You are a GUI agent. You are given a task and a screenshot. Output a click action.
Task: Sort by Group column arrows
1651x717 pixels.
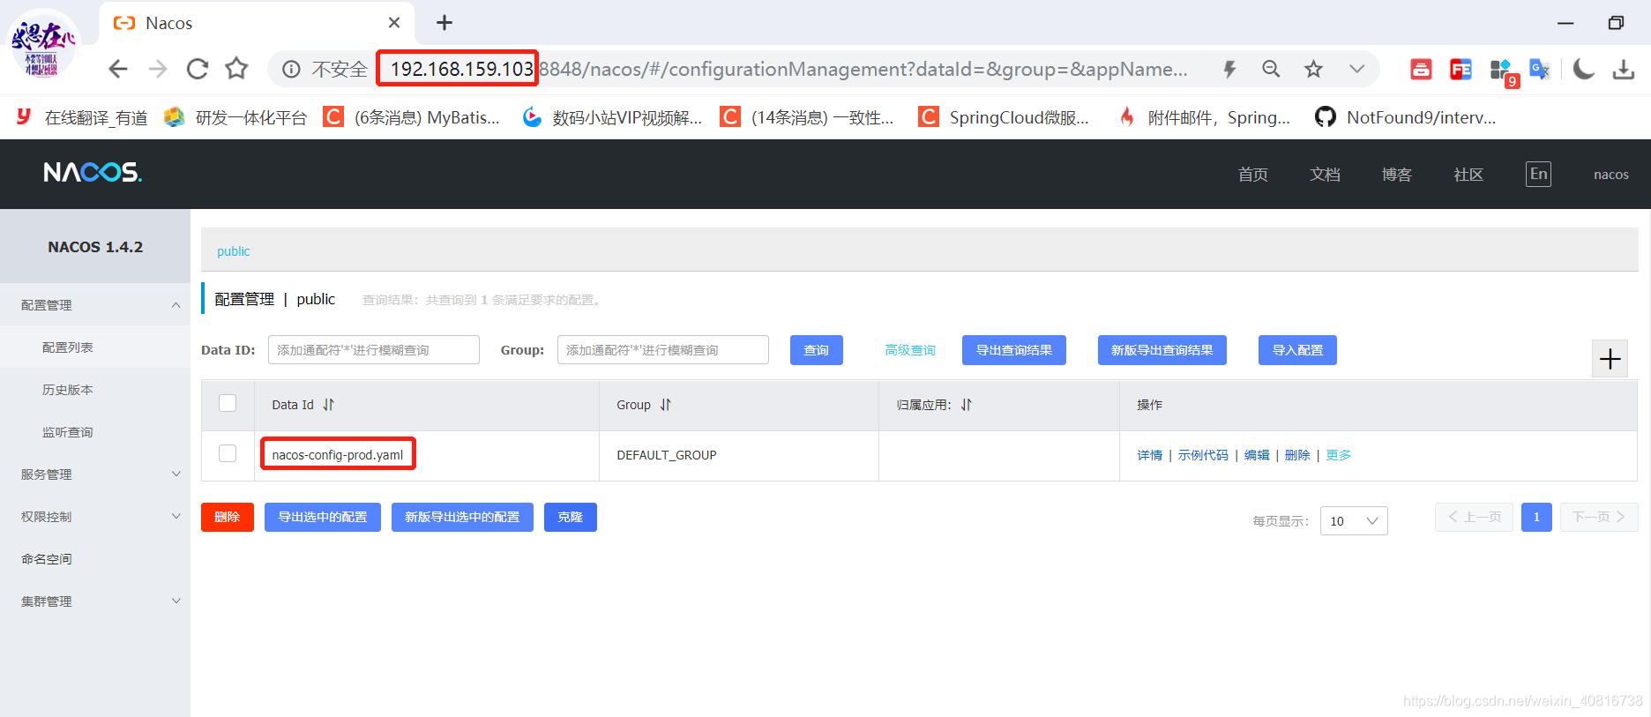click(x=666, y=405)
